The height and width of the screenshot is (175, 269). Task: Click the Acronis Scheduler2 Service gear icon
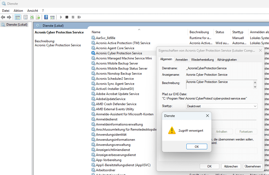coord(93,78)
